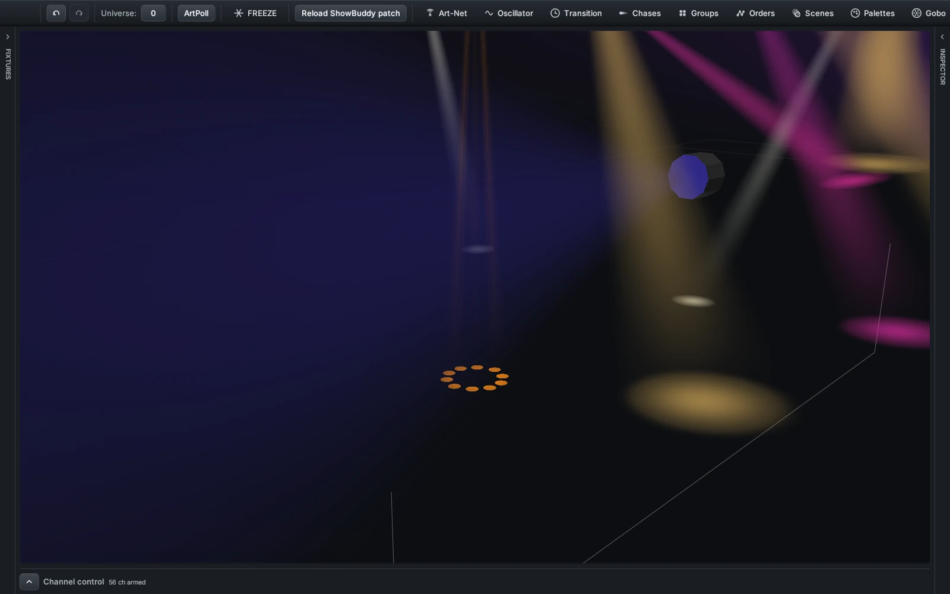Open the Scenes panel
This screenshot has height=594, width=950.
[x=813, y=13]
